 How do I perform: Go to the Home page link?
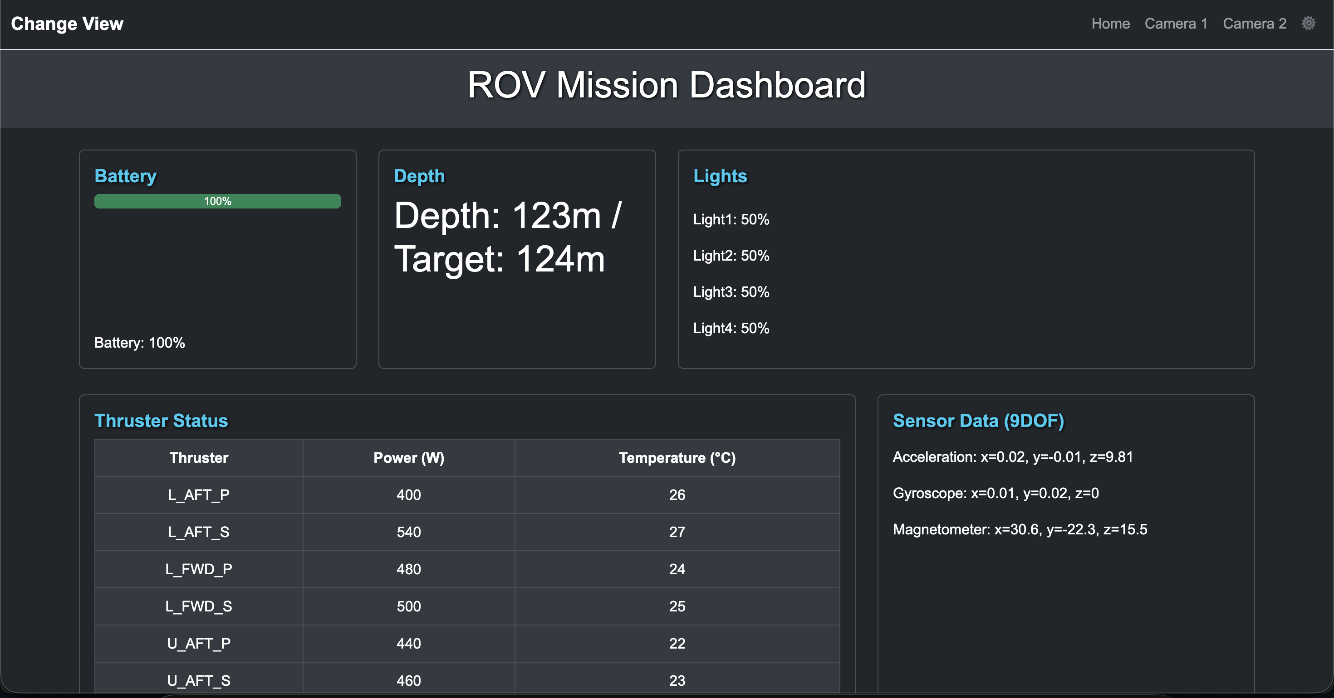(1110, 24)
